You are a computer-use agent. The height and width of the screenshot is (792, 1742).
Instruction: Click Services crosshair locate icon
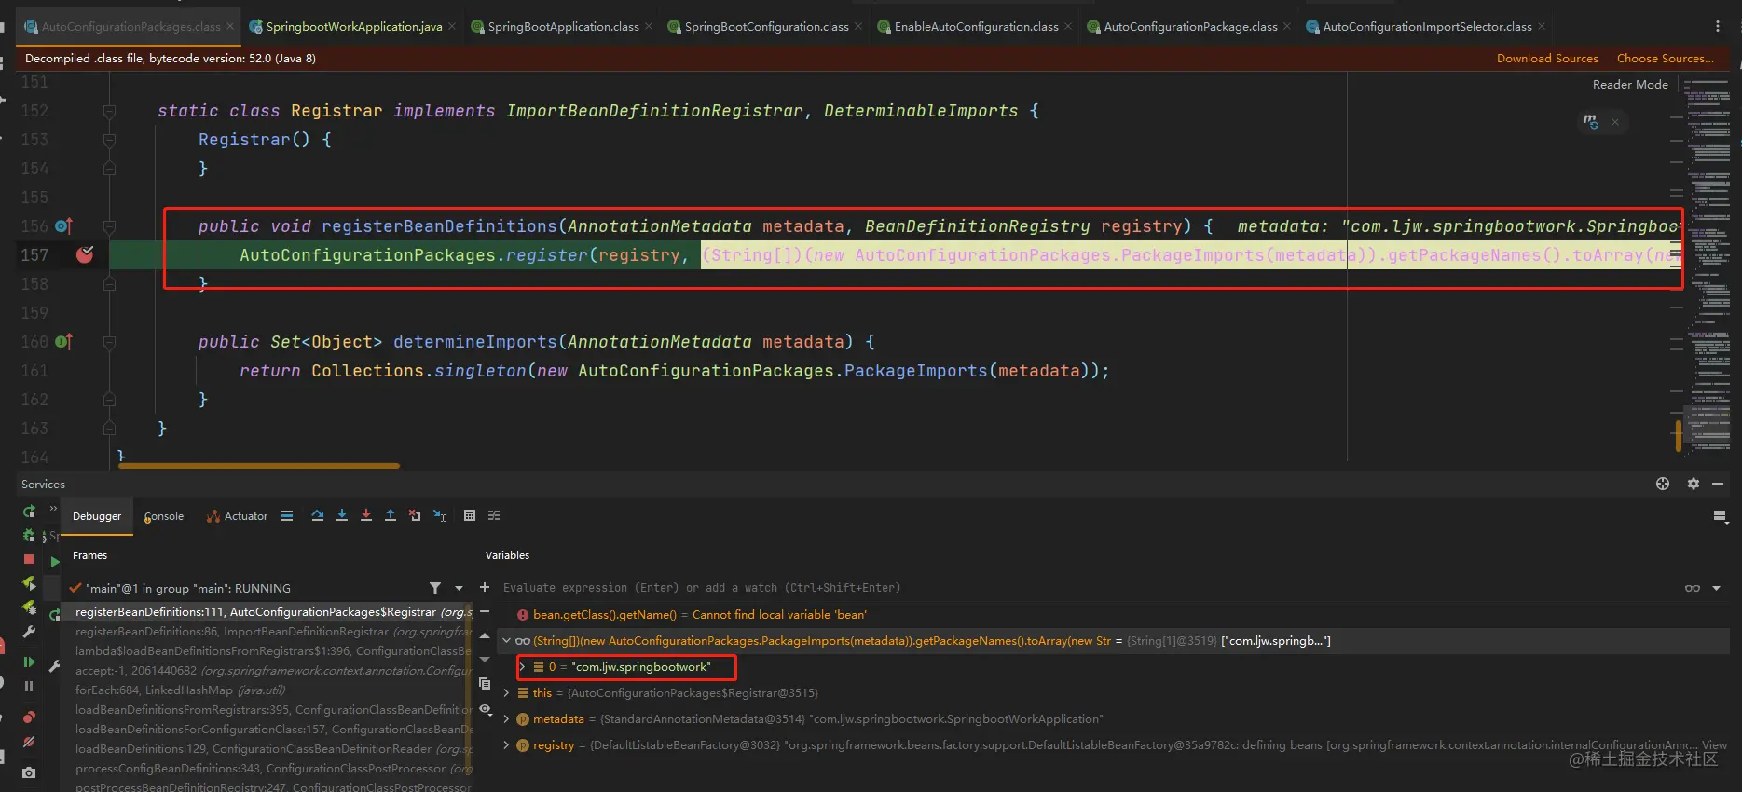click(1663, 484)
